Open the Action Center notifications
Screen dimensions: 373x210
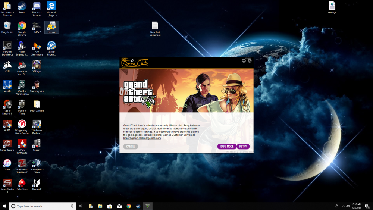(x=367, y=206)
